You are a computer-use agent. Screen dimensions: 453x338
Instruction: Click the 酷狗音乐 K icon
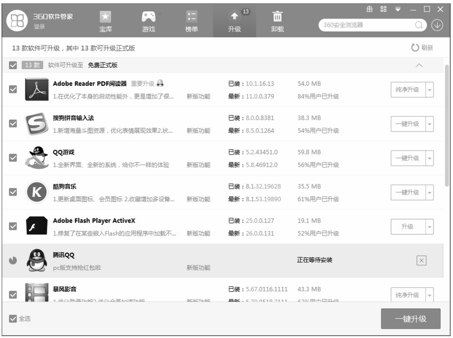tap(37, 192)
